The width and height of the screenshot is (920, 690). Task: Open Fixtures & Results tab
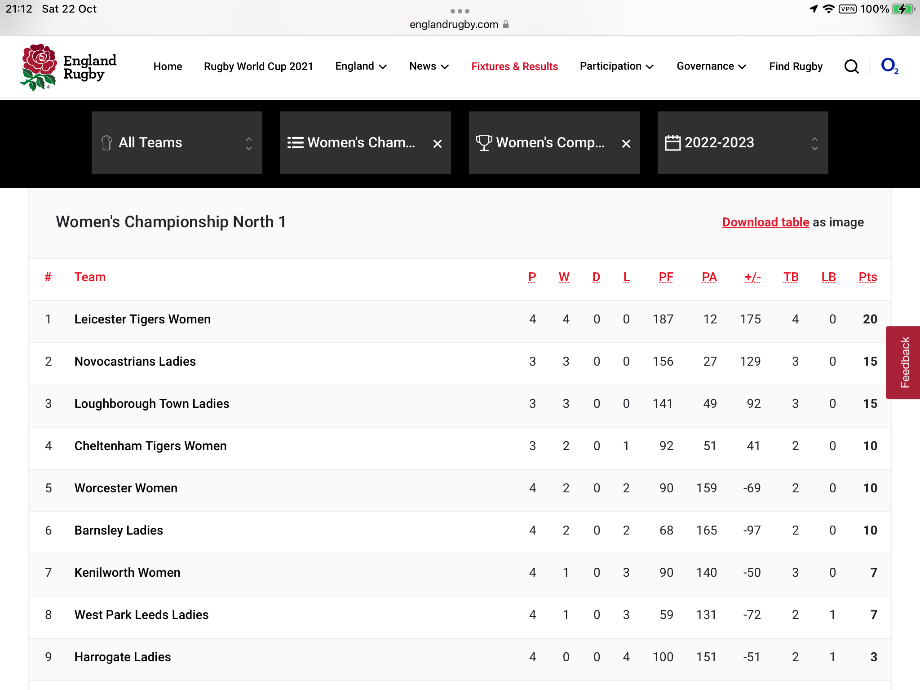point(515,66)
